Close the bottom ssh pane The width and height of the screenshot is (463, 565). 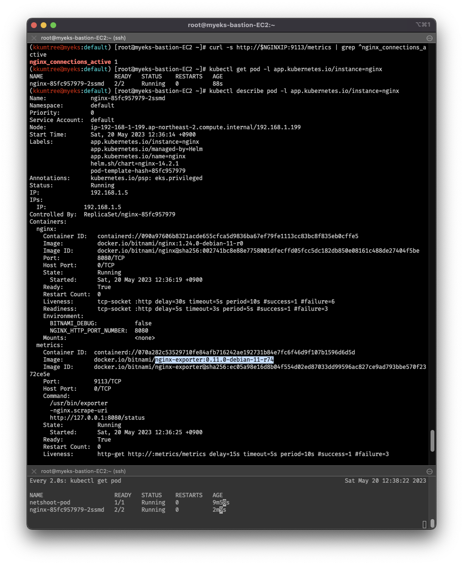click(x=34, y=471)
